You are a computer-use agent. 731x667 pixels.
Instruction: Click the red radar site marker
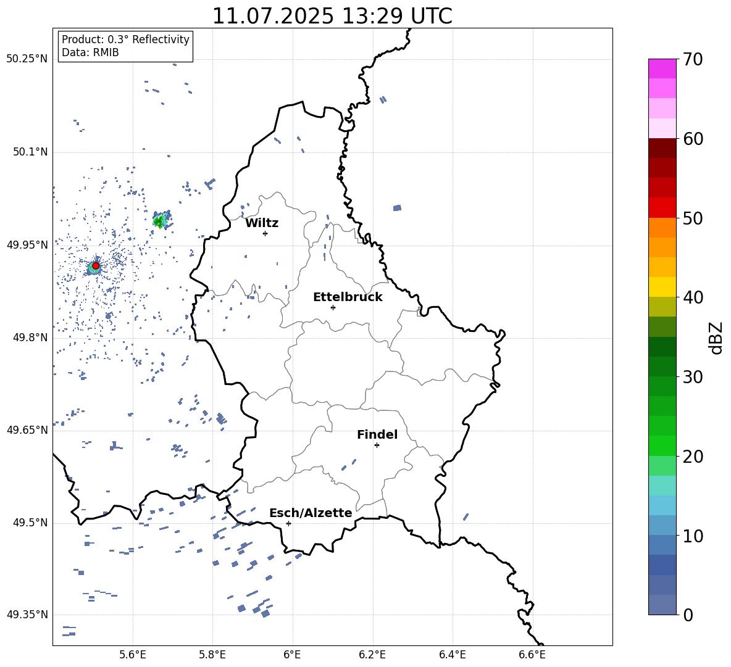click(x=96, y=266)
